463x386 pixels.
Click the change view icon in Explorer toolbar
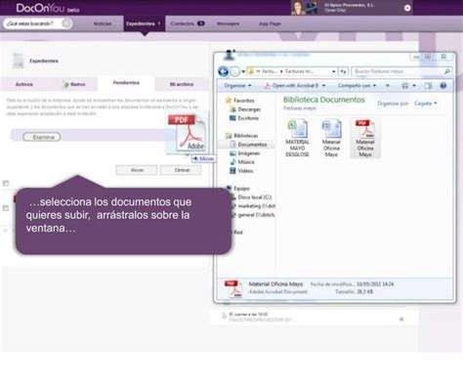pos(404,86)
